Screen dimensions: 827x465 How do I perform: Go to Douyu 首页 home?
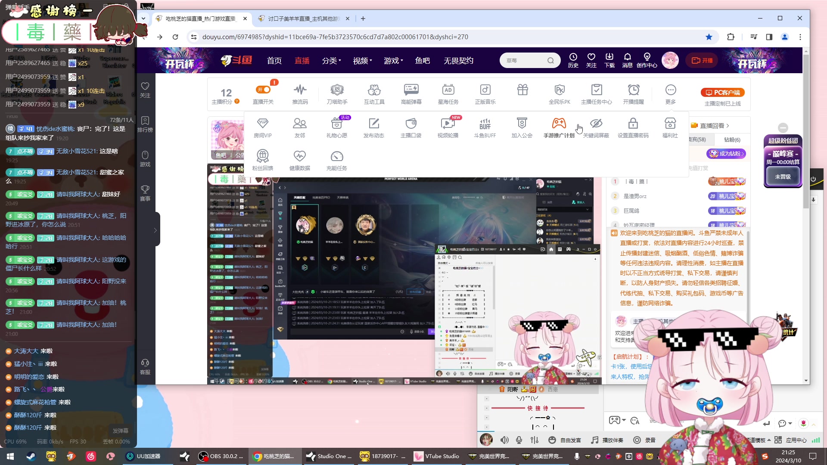pos(274,61)
